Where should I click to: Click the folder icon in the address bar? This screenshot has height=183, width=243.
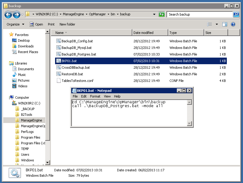click(x=28, y=14)
